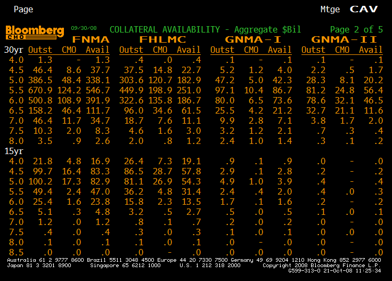Click the 30yr 8.0 coupon row label
This screenshot has height=281, width=392.
point(17,141)
